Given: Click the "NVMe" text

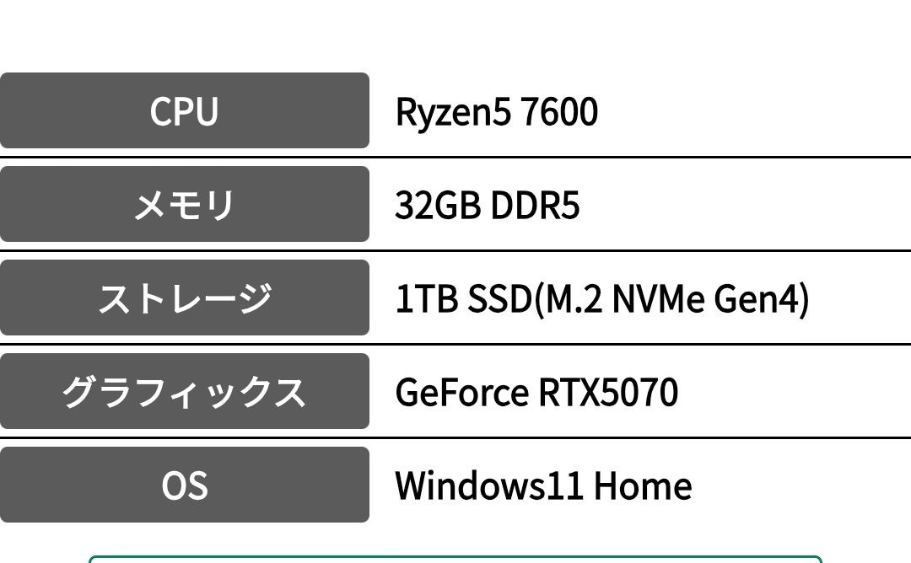Looking at the screenshot, I should coord(657,299).
